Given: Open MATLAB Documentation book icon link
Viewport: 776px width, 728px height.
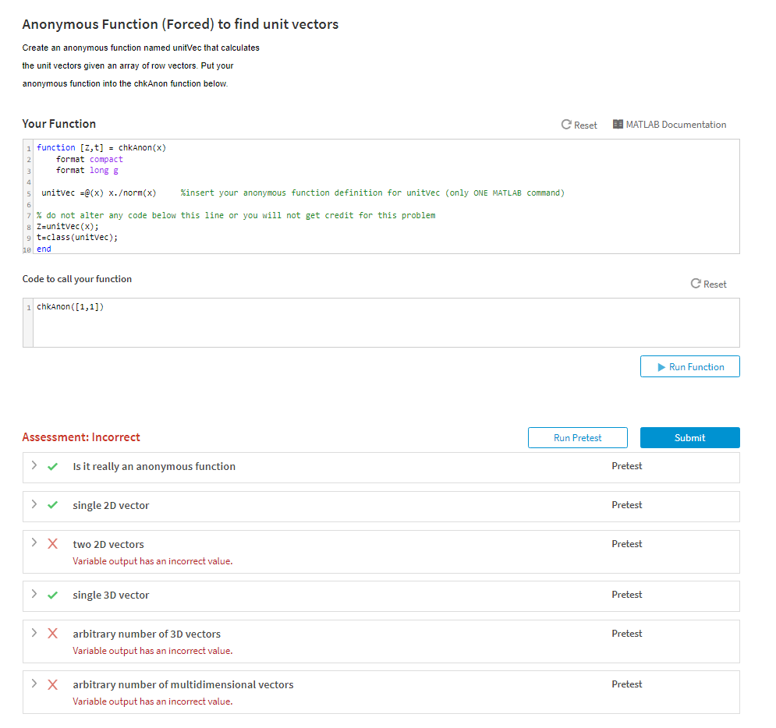Looking at the screenshot, I should tap(618, 124).
